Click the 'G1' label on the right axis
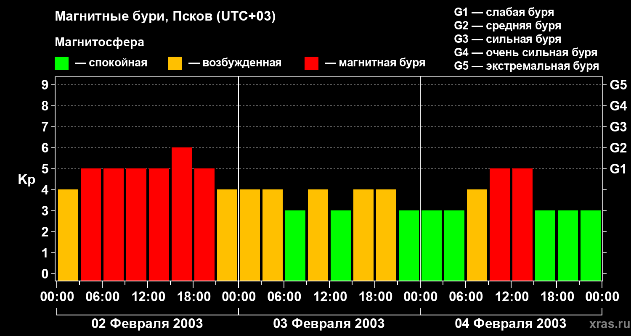Screen dimensions: 631x336 tap(618, 169)
